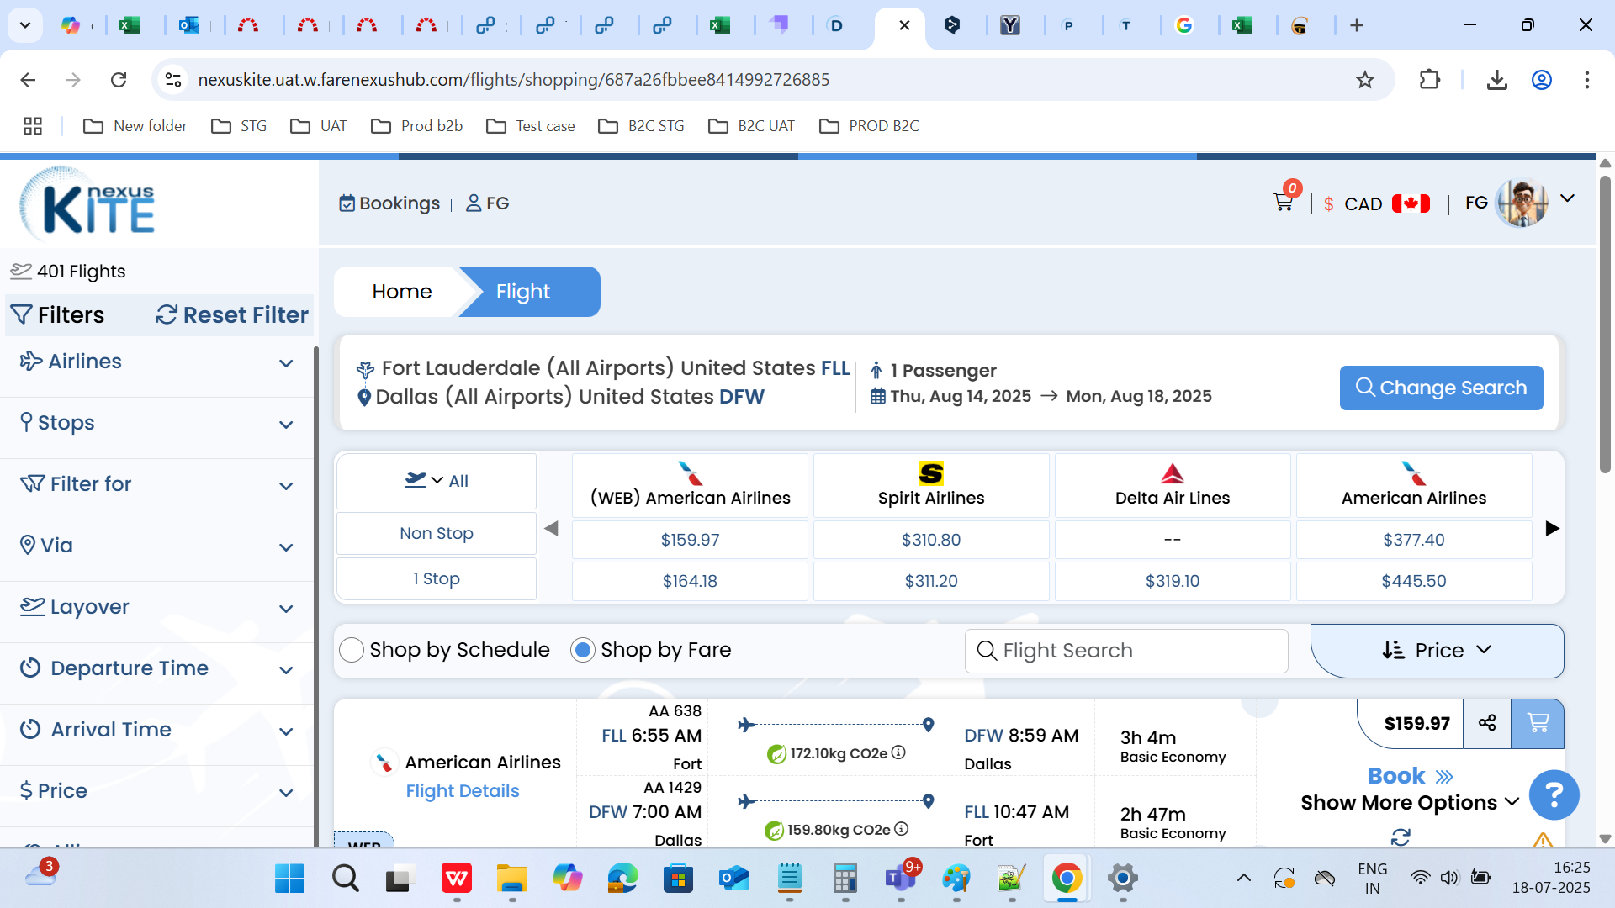
Task: Click CAD currency selector
Action: [x=1363, y=204]
